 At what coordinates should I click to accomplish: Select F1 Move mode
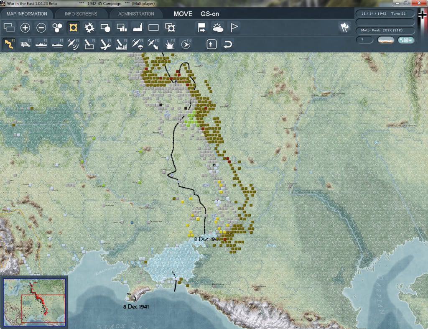pos(9,44)
